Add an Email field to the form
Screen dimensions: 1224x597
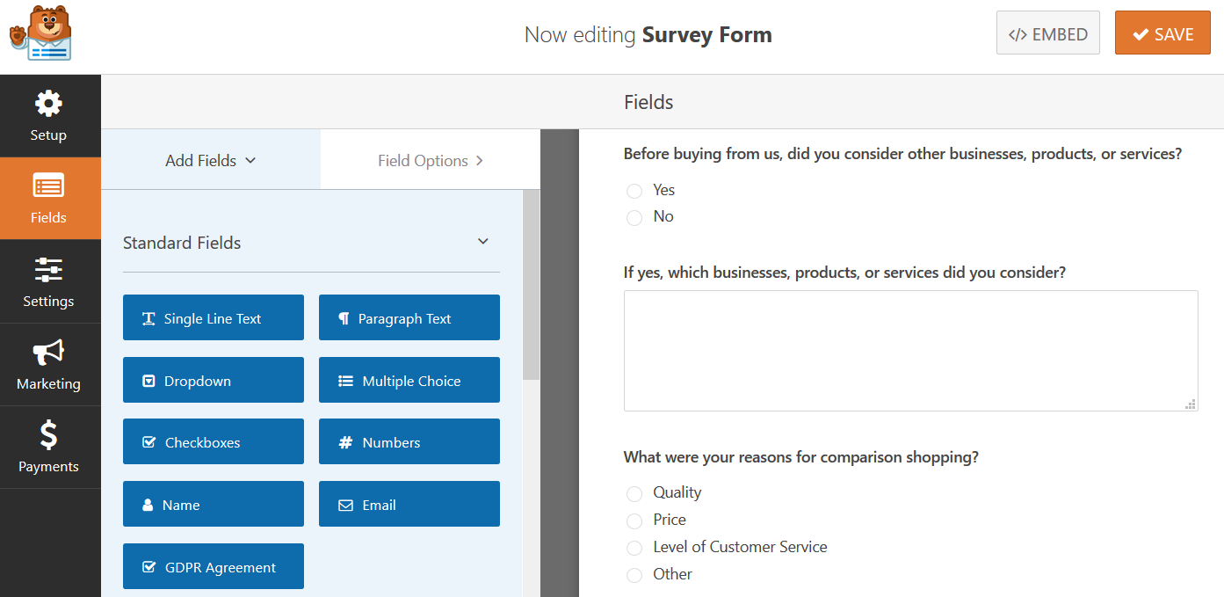click(x=409, y=505)
